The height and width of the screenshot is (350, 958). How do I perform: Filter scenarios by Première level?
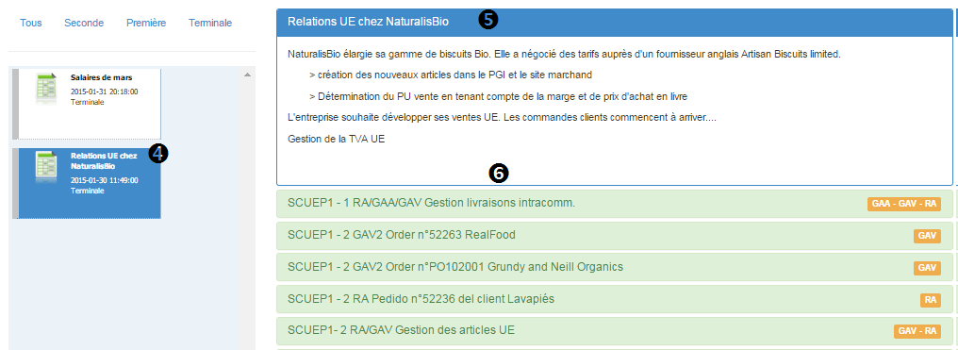[x=146, y=24]
